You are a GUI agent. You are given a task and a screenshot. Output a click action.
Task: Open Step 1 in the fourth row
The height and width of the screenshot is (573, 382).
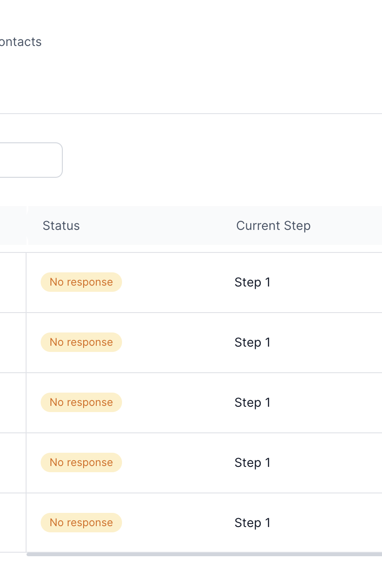[x=252, y=462]
